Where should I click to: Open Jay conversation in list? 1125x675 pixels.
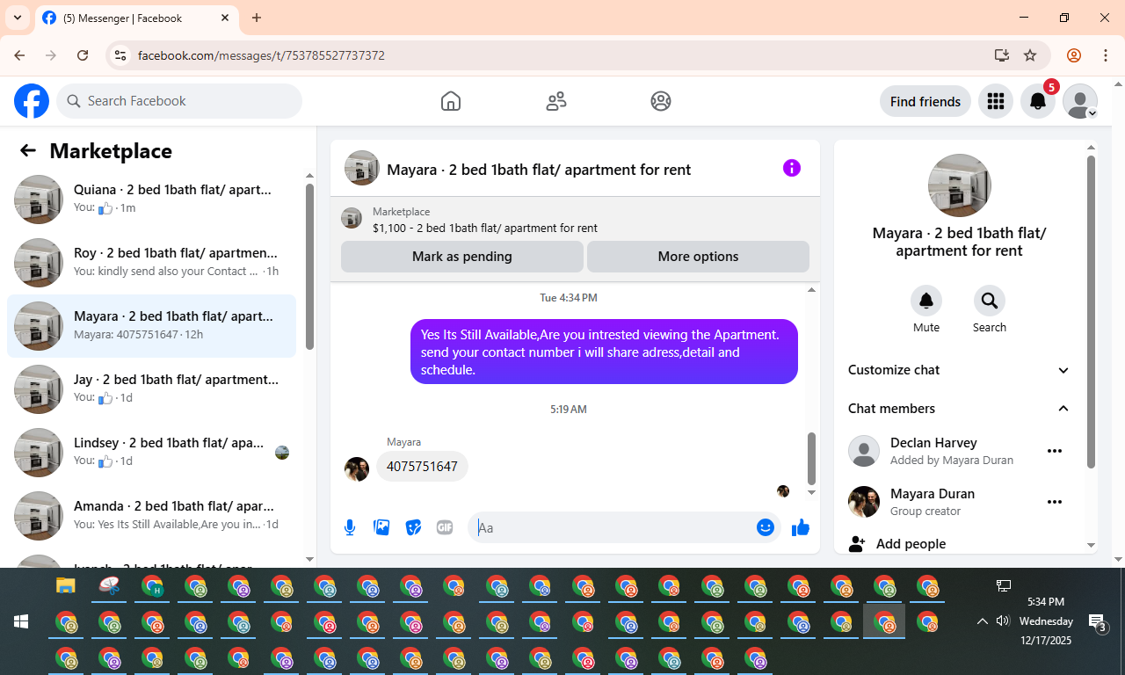(151, 389)
